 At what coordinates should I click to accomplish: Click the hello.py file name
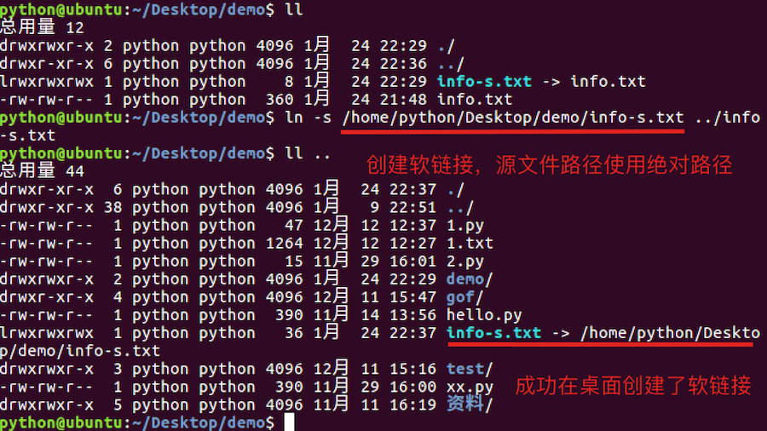click(x=484, y=315)
